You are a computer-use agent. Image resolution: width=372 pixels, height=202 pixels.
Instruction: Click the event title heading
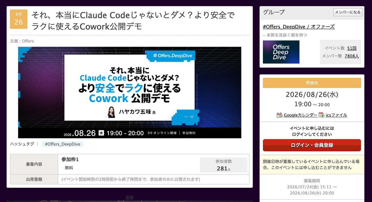(x=133, y=21)
